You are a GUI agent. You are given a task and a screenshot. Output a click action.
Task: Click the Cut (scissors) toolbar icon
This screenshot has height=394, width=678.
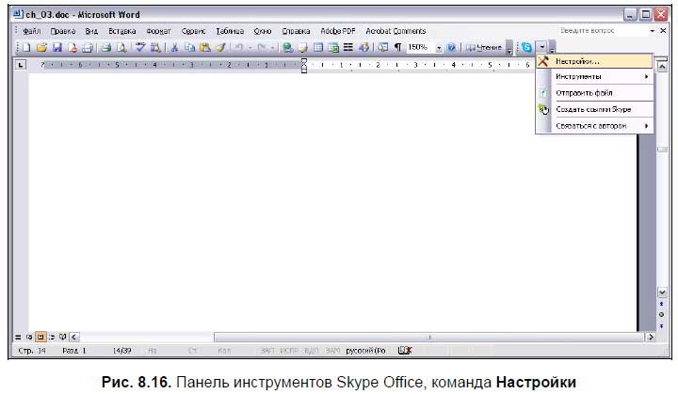tap(174, 47)
